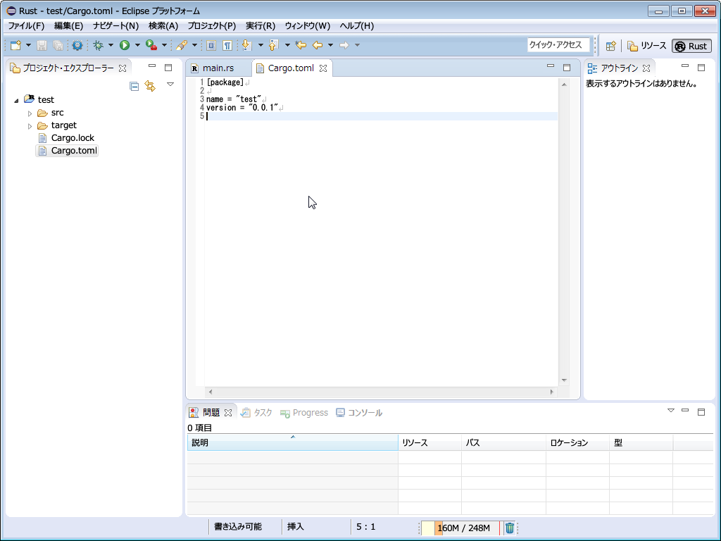721x541 pixels.
Task: Switch to the Rust perspective
Action: coord(691,46)
